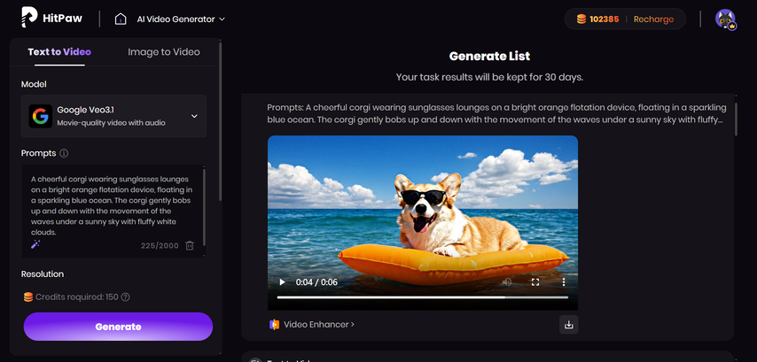
Task: Mute the video with the speaker icon
Action: (x=506, y=282)
